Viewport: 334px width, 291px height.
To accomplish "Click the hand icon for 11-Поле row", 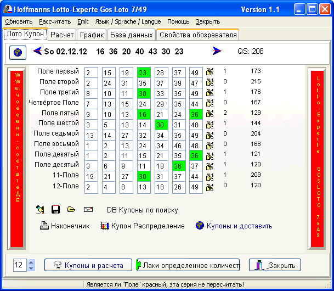I will 210,176.
